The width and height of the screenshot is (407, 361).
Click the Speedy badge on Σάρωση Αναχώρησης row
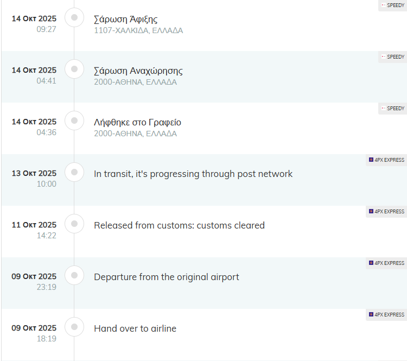coord(392,57)
